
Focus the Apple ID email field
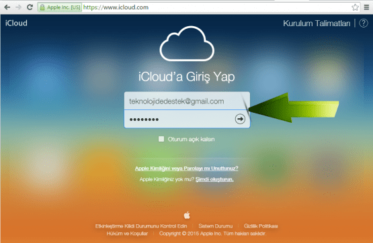[187, 101]
